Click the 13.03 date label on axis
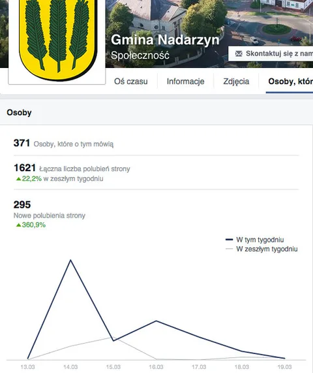Image resolution: width=313 pixels, height=373 pixels. (x=27, y=367)
